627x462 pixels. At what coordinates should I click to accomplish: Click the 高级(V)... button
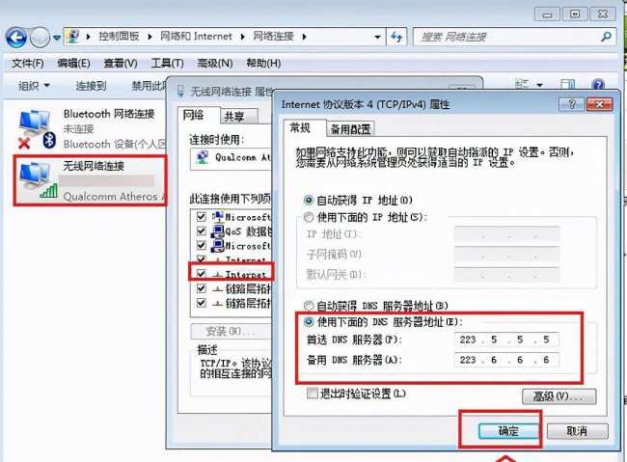(x=559, y=396)
